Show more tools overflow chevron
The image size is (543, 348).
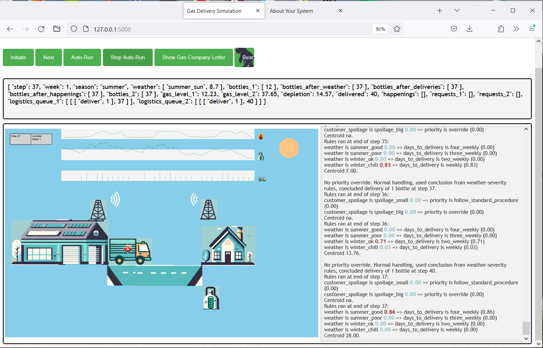(516, 29)
